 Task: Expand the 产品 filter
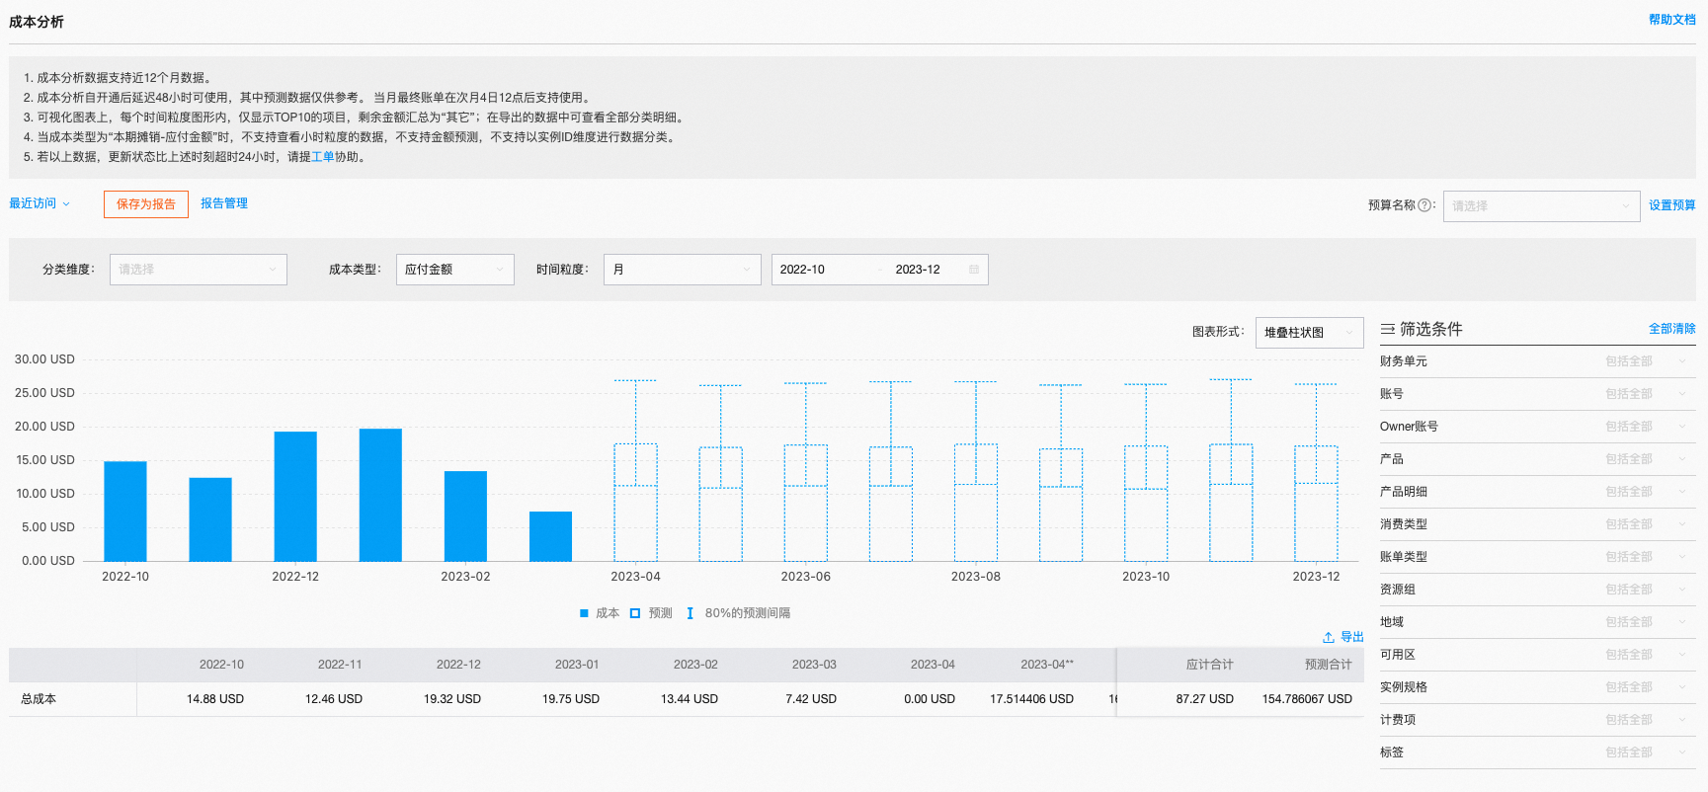[1537, 459]
